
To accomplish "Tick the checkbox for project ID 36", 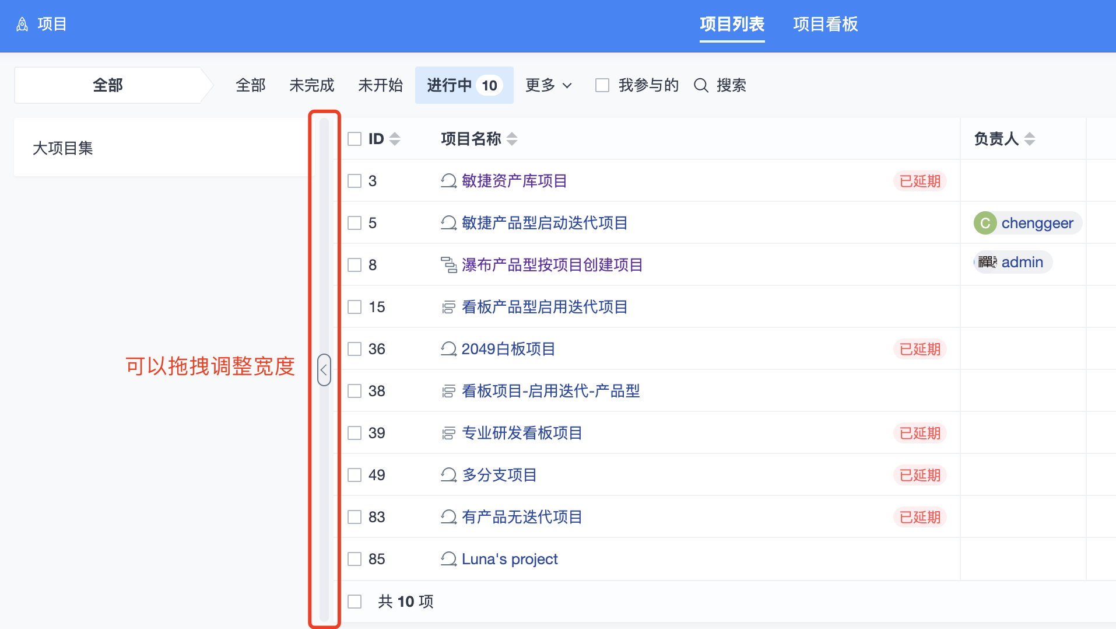I will point(355,349).
